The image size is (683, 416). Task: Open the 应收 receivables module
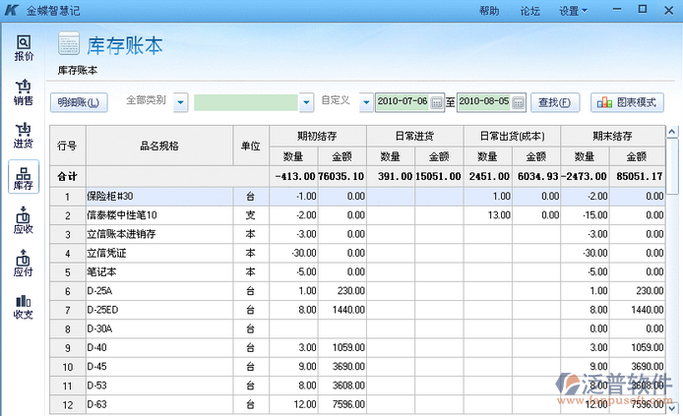(x=24, y=220)
